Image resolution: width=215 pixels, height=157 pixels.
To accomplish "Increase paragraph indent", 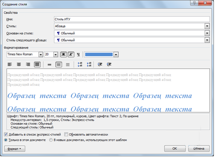I will coord(109,65).
